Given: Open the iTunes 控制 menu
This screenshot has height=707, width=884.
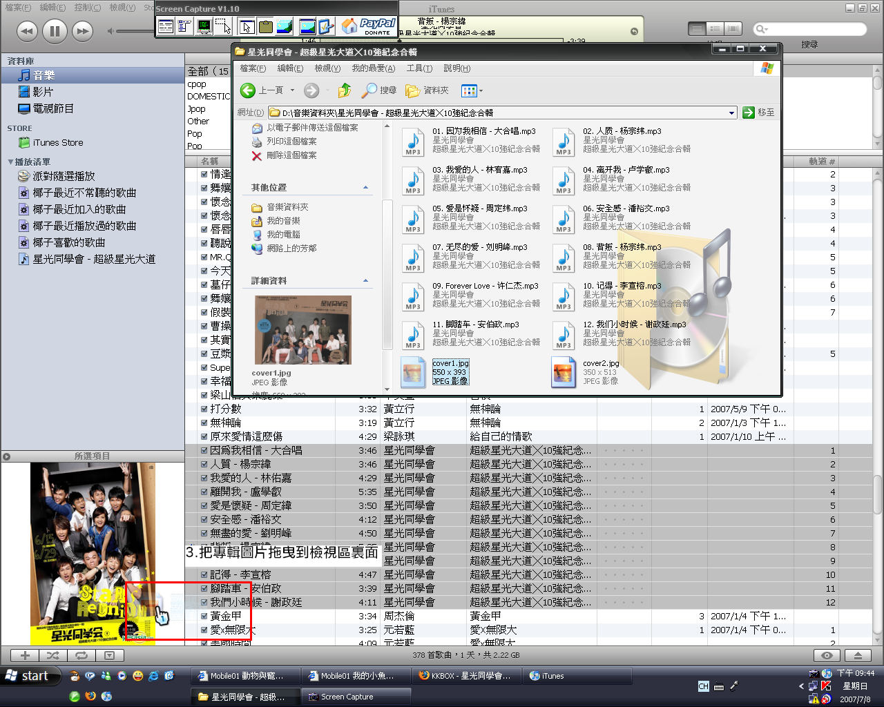Looking at the screenshot, I should 87,8.
